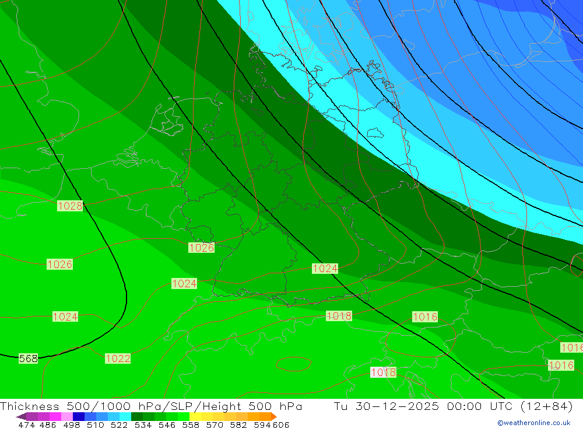Click the 558 legend value
This screenshot has width=583, height=428.
click(x=191, y=425)
